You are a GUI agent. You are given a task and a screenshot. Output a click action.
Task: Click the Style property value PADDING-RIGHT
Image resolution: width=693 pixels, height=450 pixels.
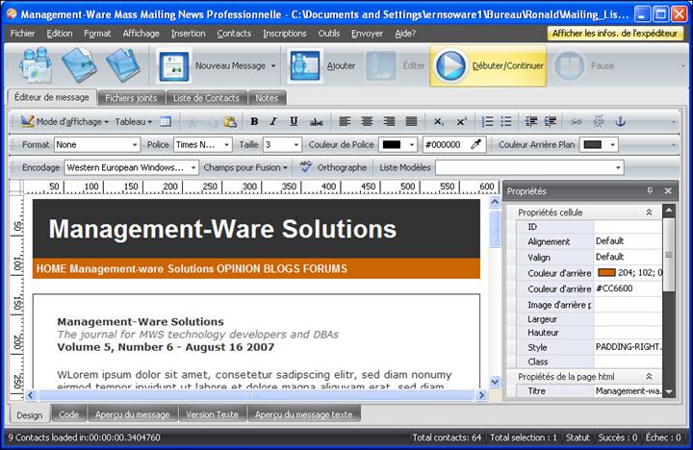point(628,347)
